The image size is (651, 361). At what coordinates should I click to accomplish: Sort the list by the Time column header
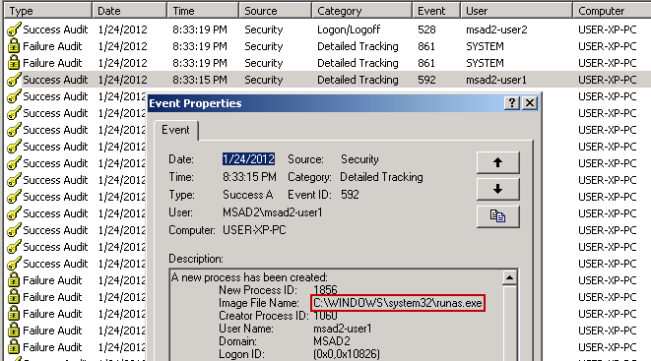pos(204,11)
